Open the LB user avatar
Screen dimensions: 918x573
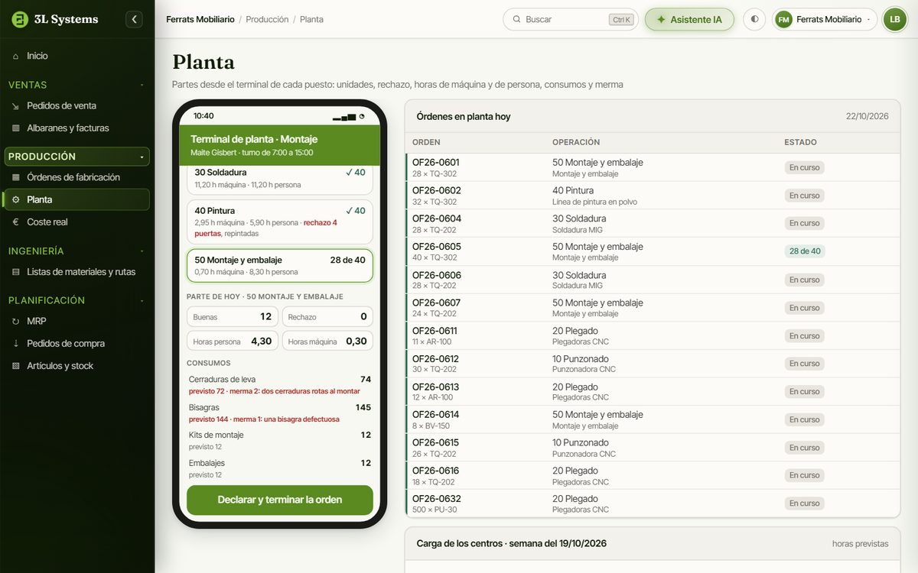pos(894,19)
